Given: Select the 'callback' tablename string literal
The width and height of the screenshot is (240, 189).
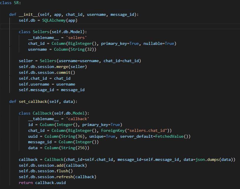Looking at the screenshot, I should [x=78, y=119].
